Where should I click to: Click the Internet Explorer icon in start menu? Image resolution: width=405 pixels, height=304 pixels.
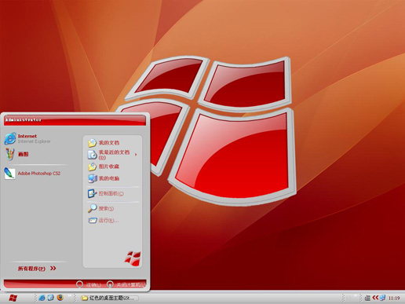[10, 138]
